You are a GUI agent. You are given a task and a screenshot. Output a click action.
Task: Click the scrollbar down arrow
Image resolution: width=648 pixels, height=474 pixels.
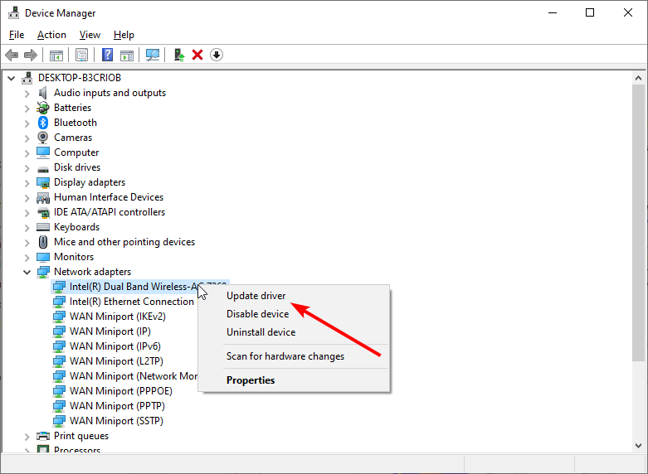[638, 446]
